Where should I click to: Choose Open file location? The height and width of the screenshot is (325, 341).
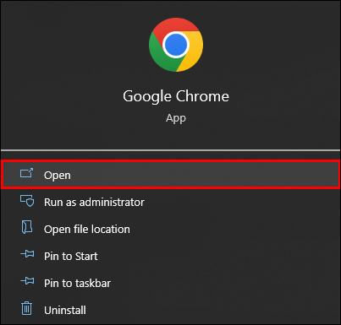pyautogui.click(x=170, y=229)
